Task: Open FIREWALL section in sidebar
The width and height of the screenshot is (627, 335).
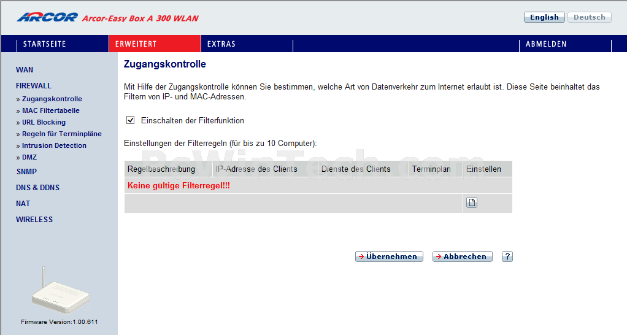Action: tap(34, 85)
